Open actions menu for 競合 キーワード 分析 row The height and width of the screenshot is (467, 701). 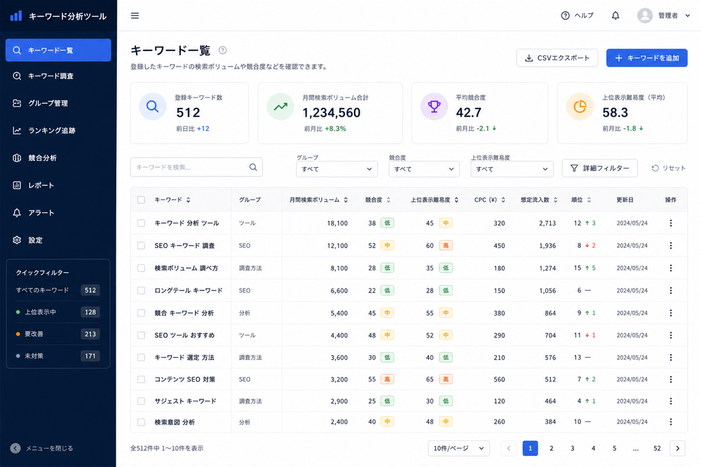coord(671,313)
